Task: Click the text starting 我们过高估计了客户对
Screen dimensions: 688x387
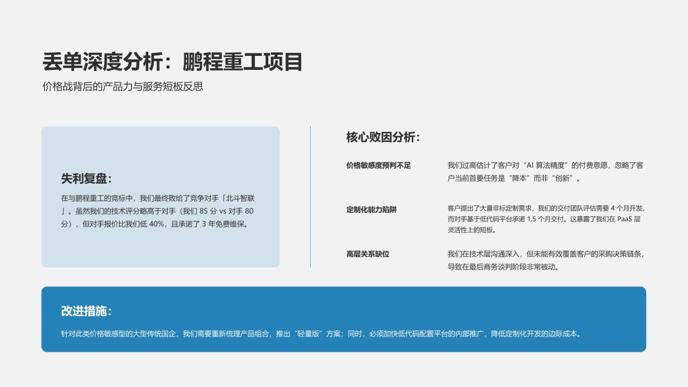Action: [x=545, y=172]
